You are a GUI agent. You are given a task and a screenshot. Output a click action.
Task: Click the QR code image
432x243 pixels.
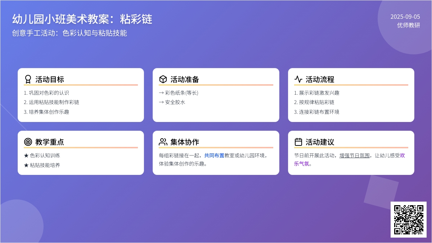[x=409, y=219]
